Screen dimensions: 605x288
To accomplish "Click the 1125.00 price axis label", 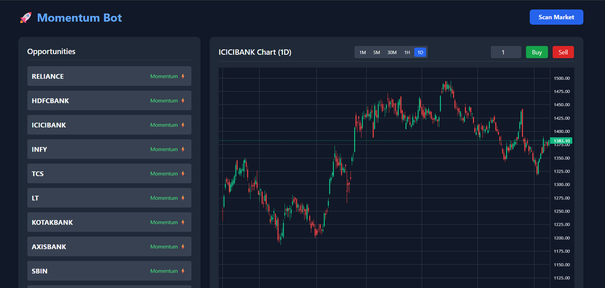I will click(x=562, y=278).
